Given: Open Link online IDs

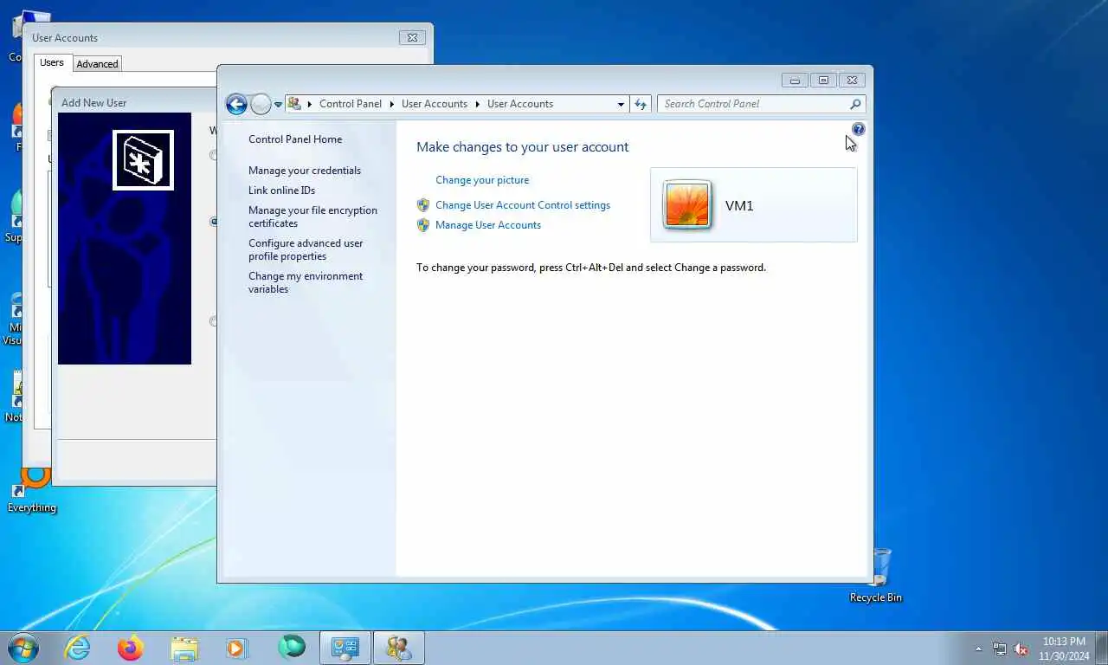Looking at the screenshot, I should (282, 190).
